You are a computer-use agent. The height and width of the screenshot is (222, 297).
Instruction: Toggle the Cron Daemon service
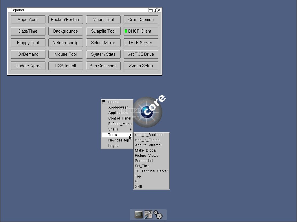click(141, 20)
